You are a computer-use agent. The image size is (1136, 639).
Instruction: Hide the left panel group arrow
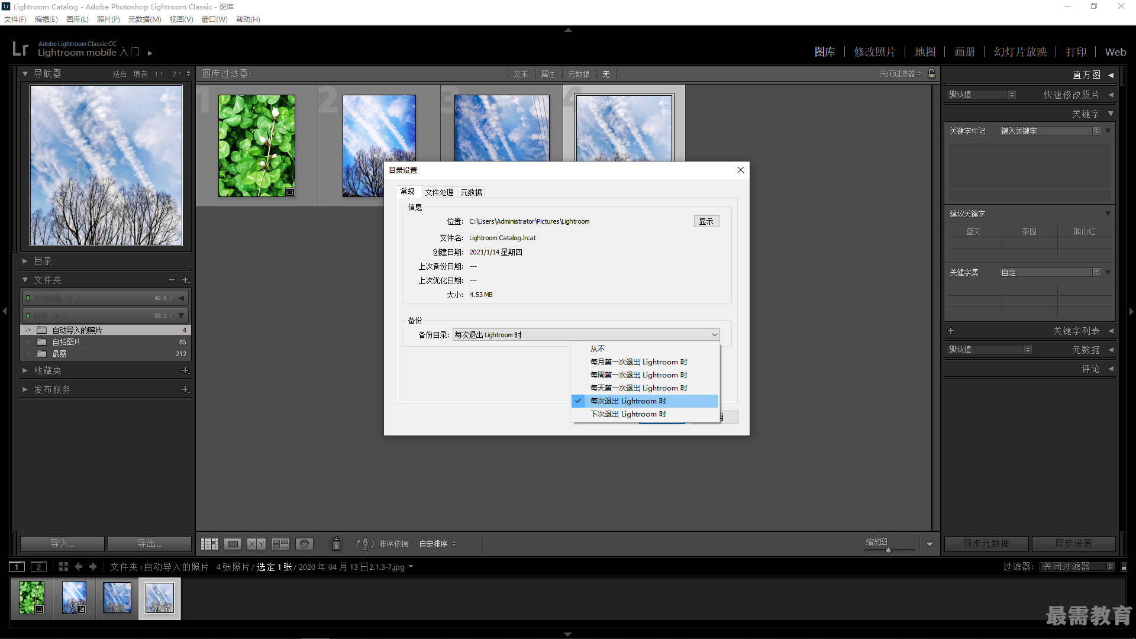point(5,311)
